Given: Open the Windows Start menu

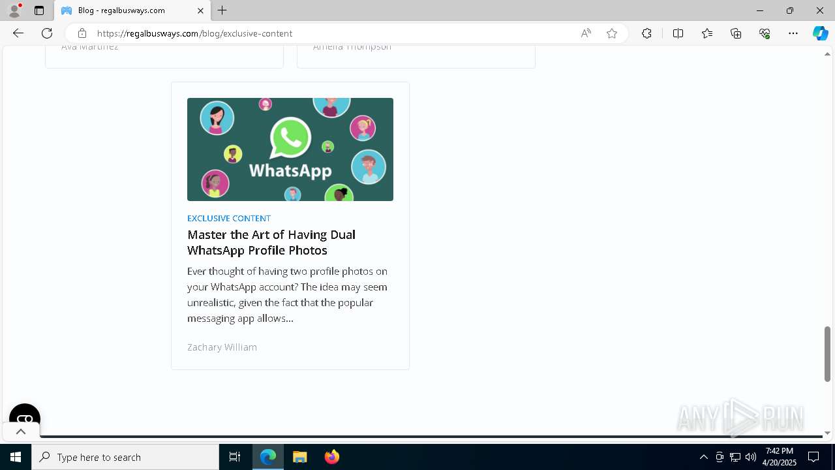Looking at the screenshot, I should click(x=16, y=457).
